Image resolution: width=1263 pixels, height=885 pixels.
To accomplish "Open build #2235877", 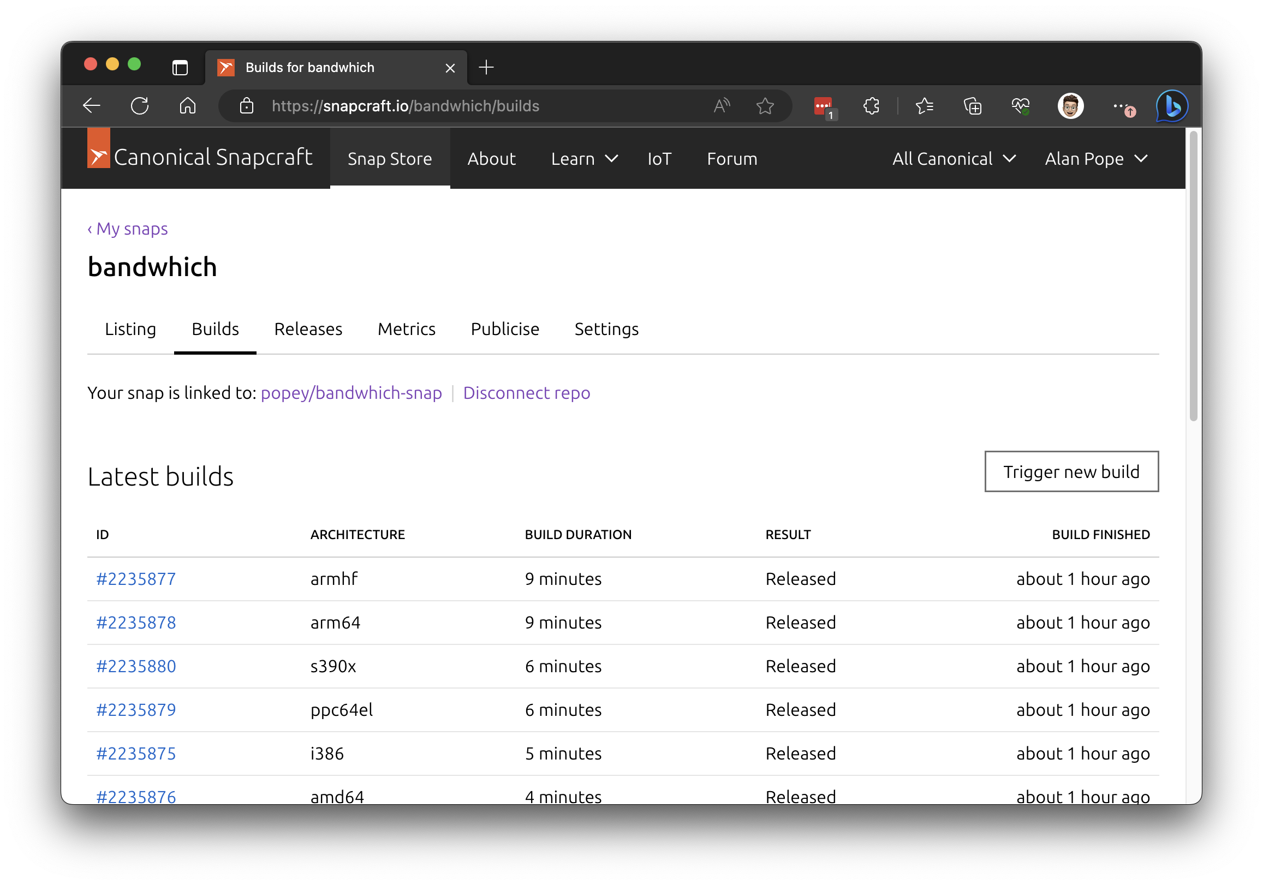I will pyautogui.click(x=136, y=578).
